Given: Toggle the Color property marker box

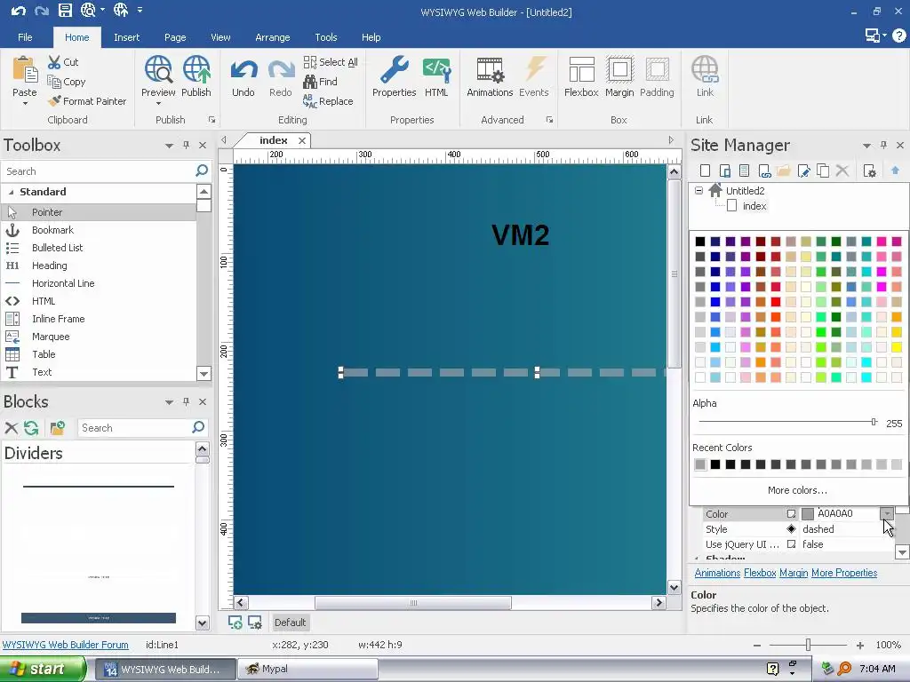Looking at the screenshot, I should [x=791, y=514].
